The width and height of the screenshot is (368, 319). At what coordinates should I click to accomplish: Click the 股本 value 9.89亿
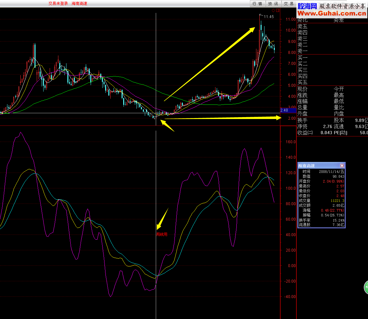[362, 120]
